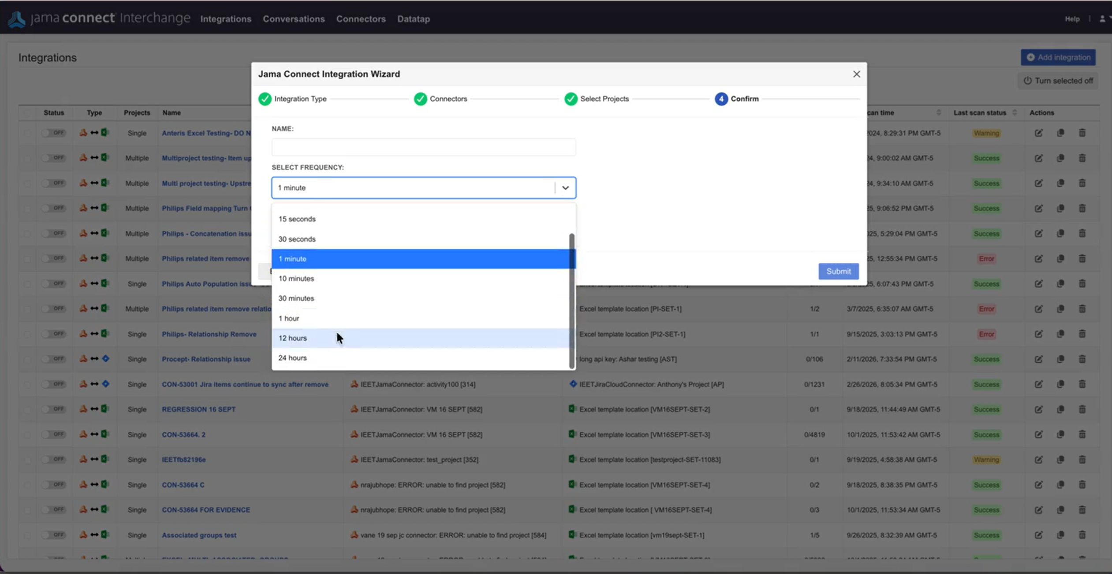This screenshot has width=1112, height=574.
Task: Copy the Philips- Relationship Remove integration
Action: pyautogui.click(x=1060, y=334)
